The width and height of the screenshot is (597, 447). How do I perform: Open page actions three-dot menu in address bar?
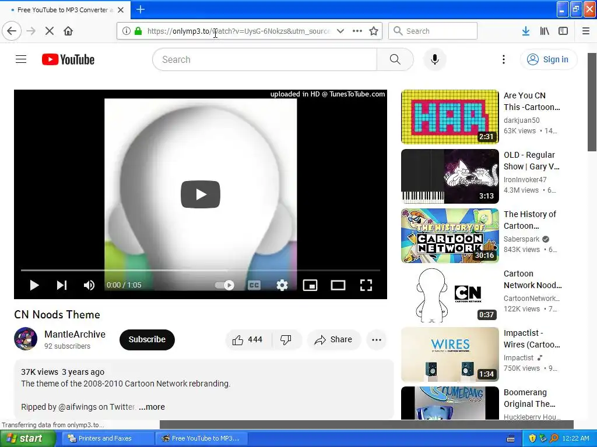pyautogui.click(x=357, y=31)
